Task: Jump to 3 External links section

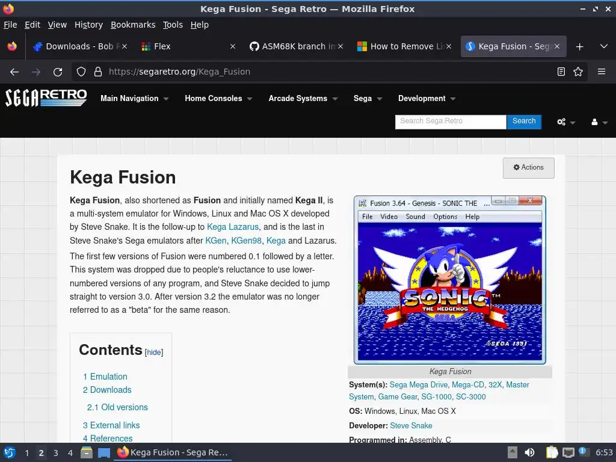Action: point(111,425)
